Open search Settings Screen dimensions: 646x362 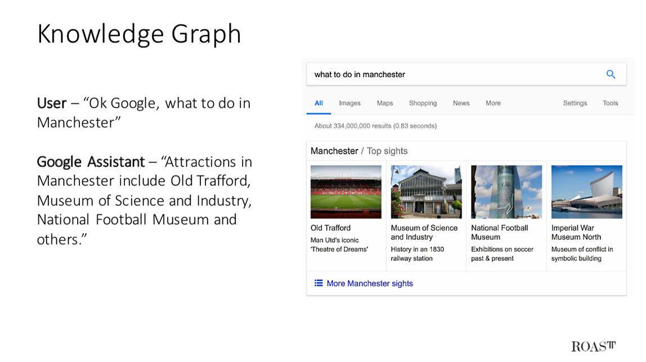575,103
